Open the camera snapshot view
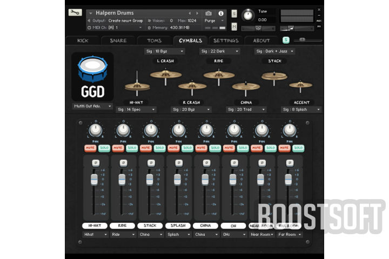The width and height of the screenshot is (389, 259). [x=209, y=13]
